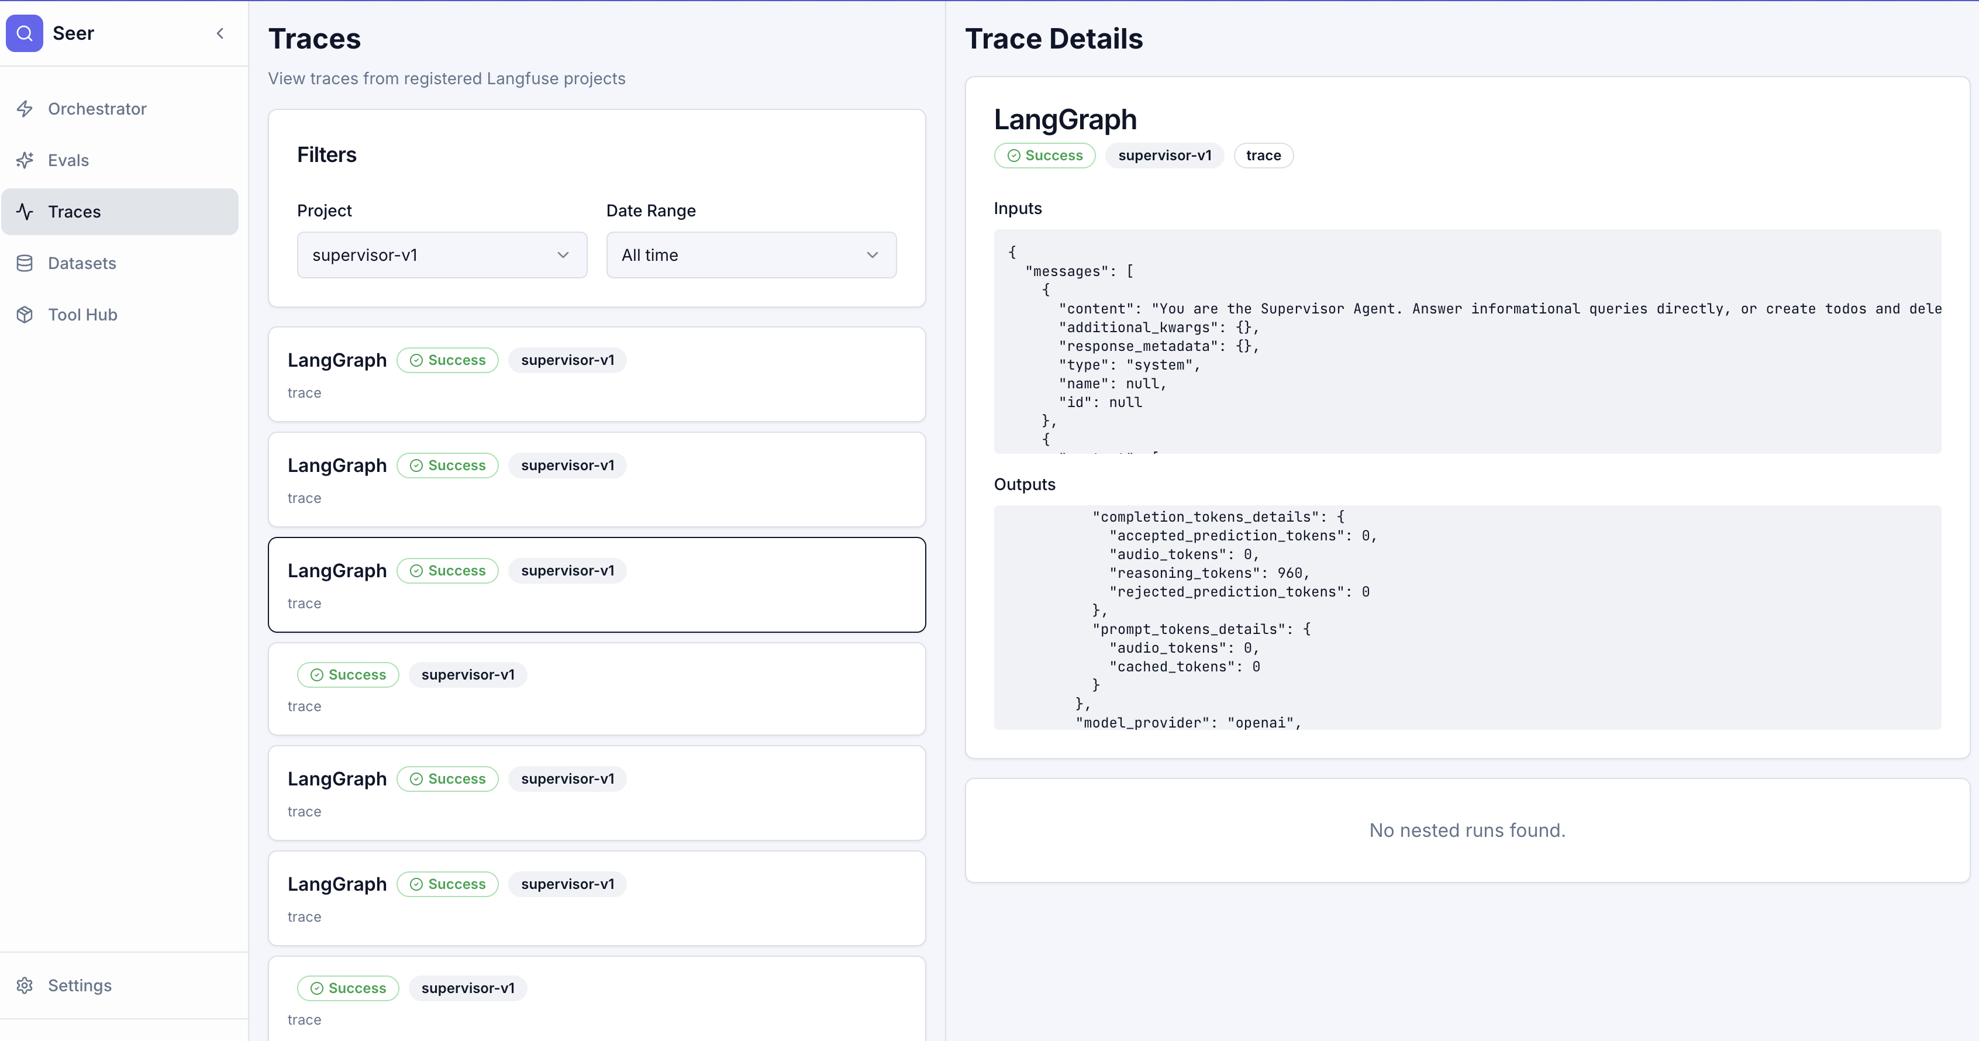1979x1041 pixels.
Task: Click the Seer magnifying glass logo
Action: pos(25,33)
